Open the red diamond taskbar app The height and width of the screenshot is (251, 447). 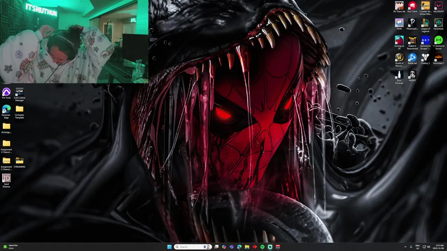[x=255, y=247]
